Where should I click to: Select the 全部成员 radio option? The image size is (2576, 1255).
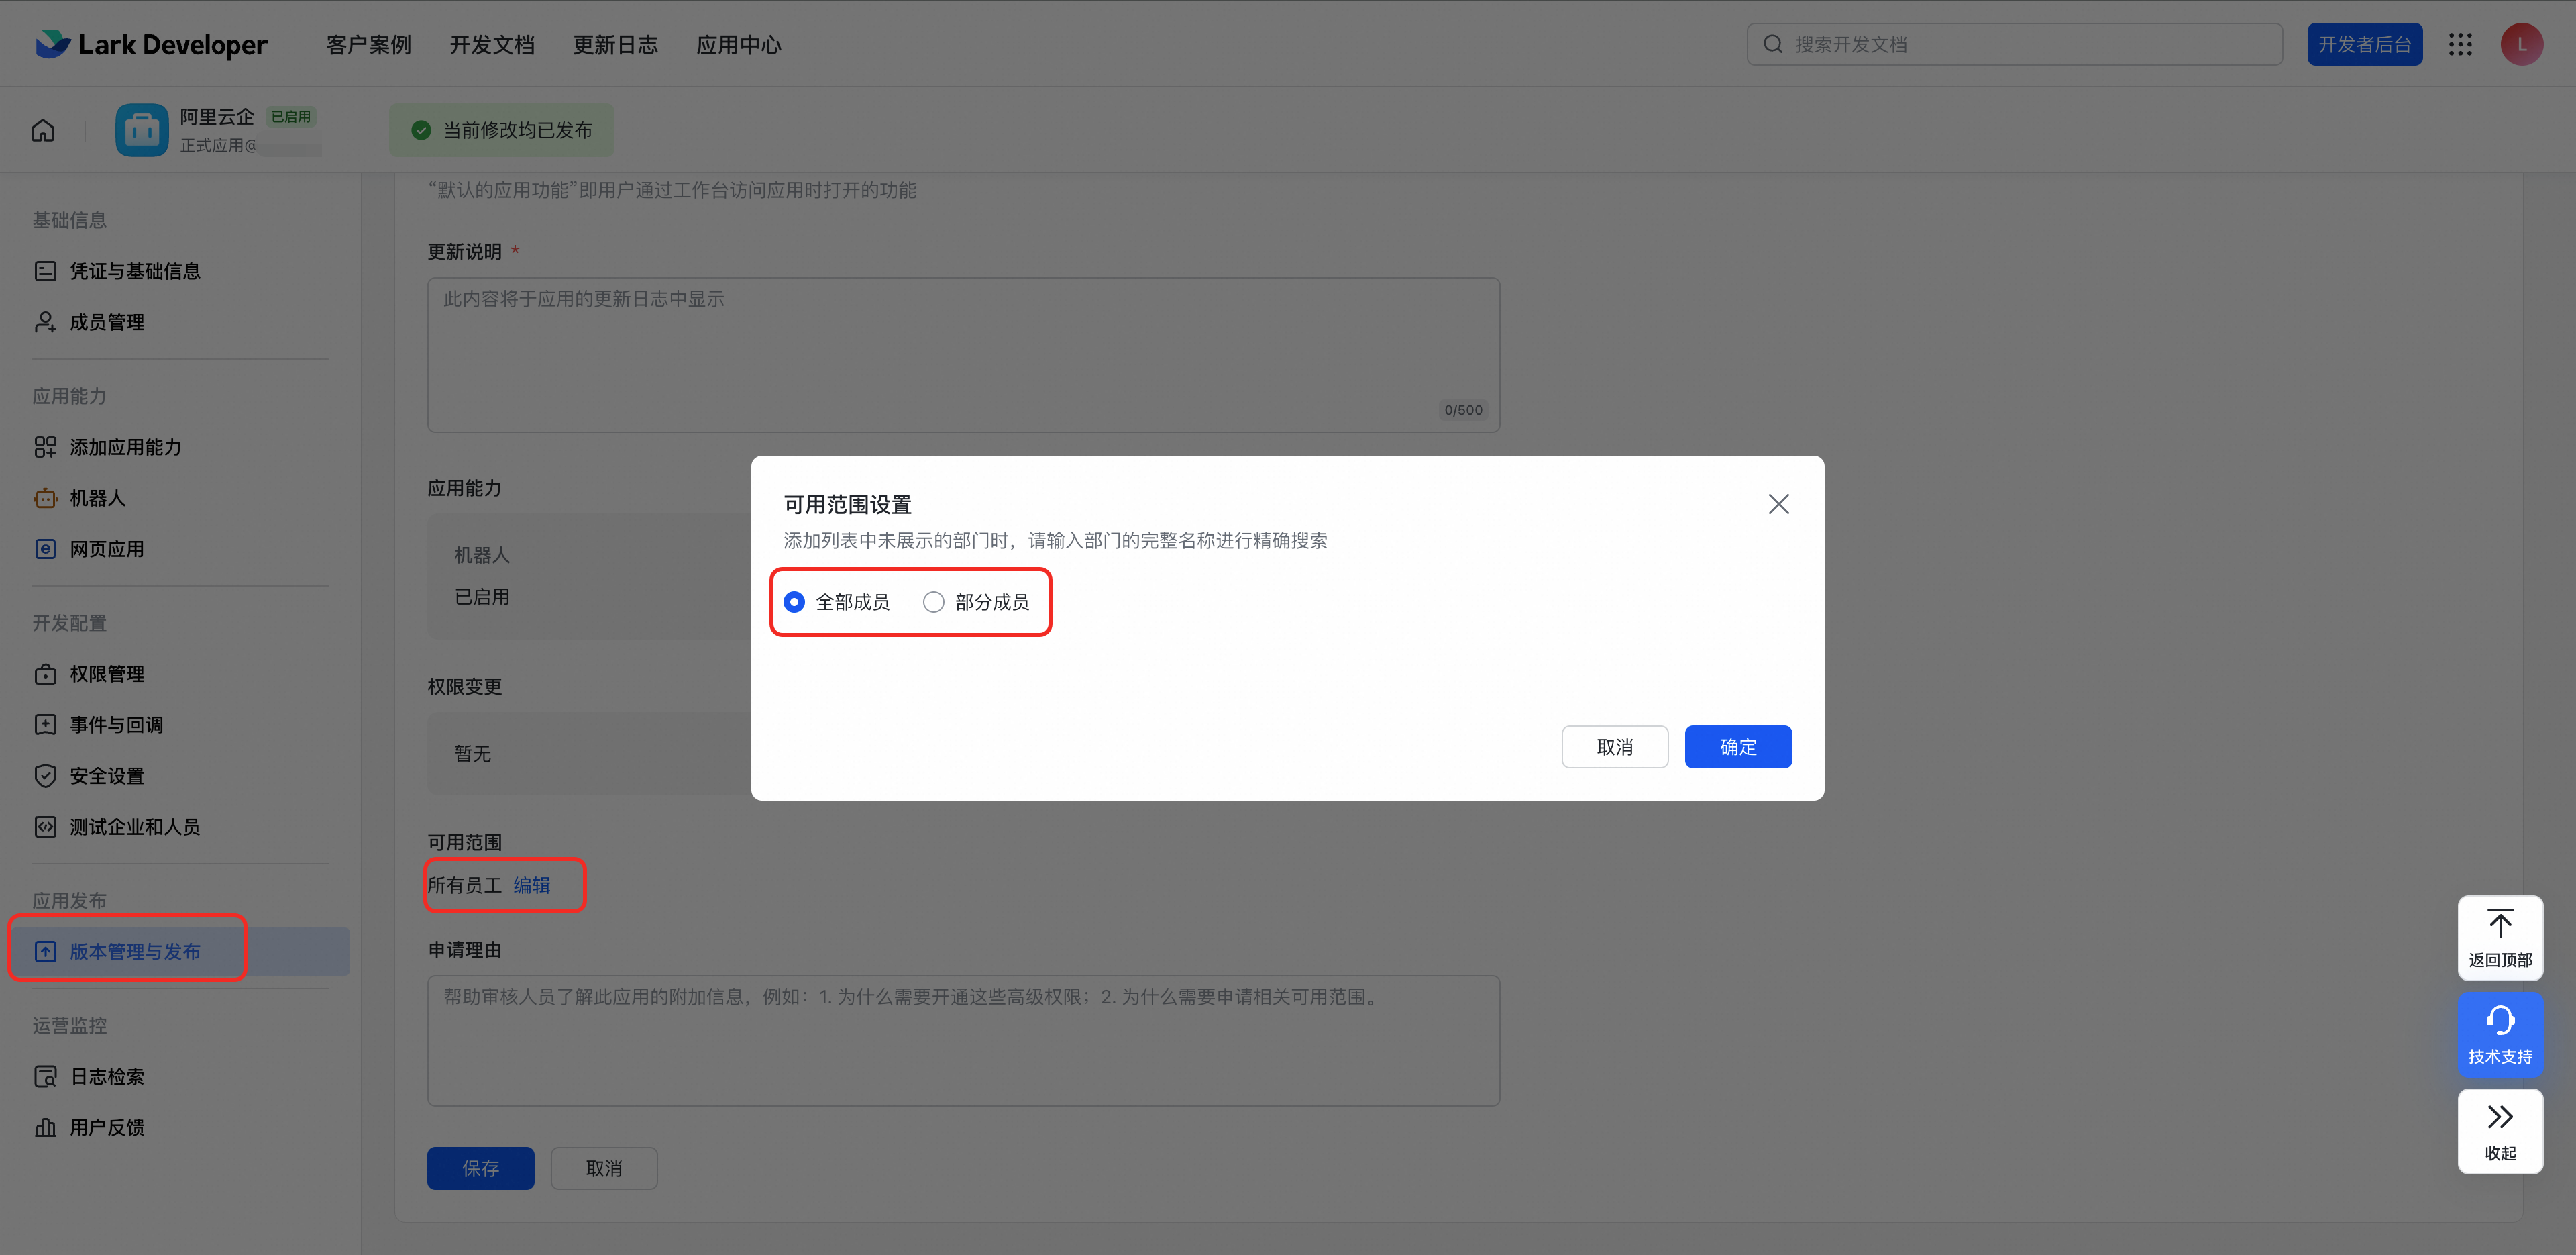(794, 601)
